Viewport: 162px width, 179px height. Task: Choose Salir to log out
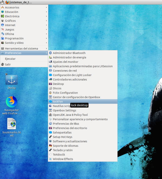pyautogui.click(x=24, y=64)
